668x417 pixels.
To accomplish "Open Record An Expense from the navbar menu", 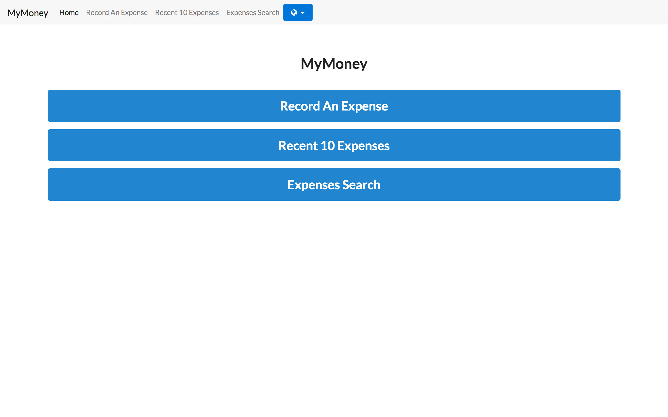I will [x=117, y=13].
